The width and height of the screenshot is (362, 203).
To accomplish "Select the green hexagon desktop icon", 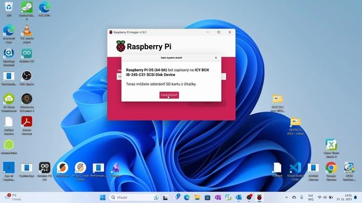I will click(9, 147).
